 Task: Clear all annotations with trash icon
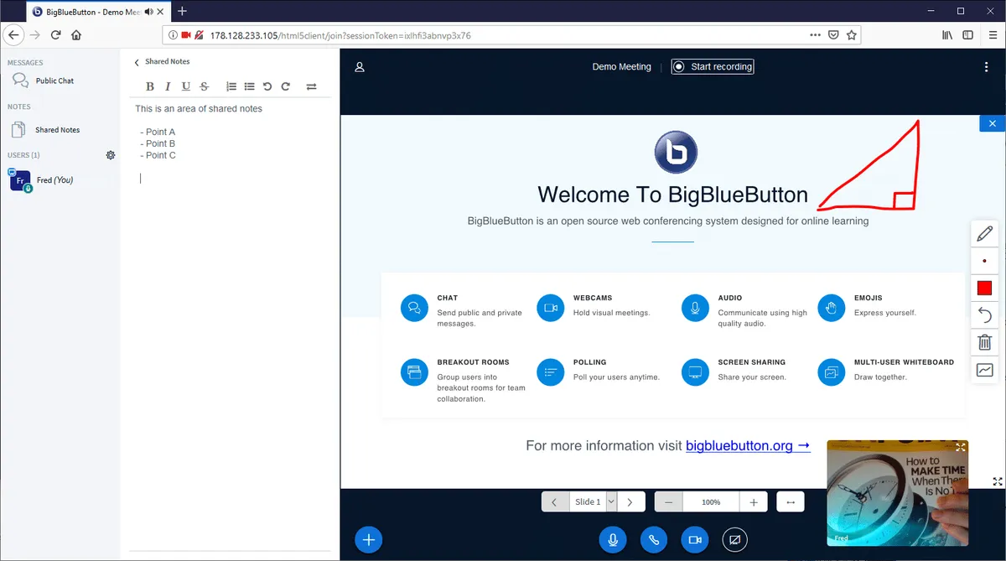[984, 342]
